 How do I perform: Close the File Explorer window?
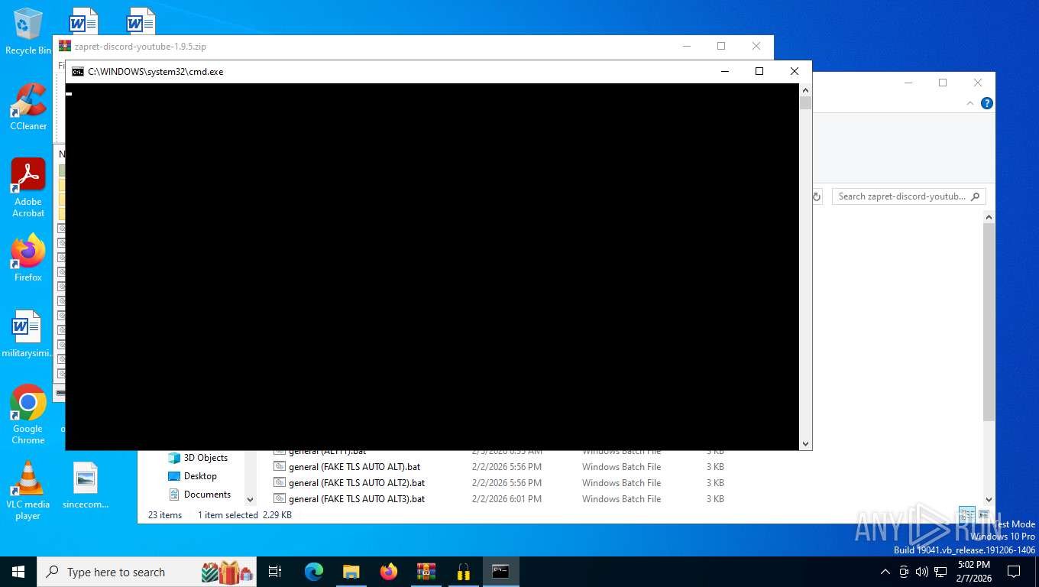point(977,83)
